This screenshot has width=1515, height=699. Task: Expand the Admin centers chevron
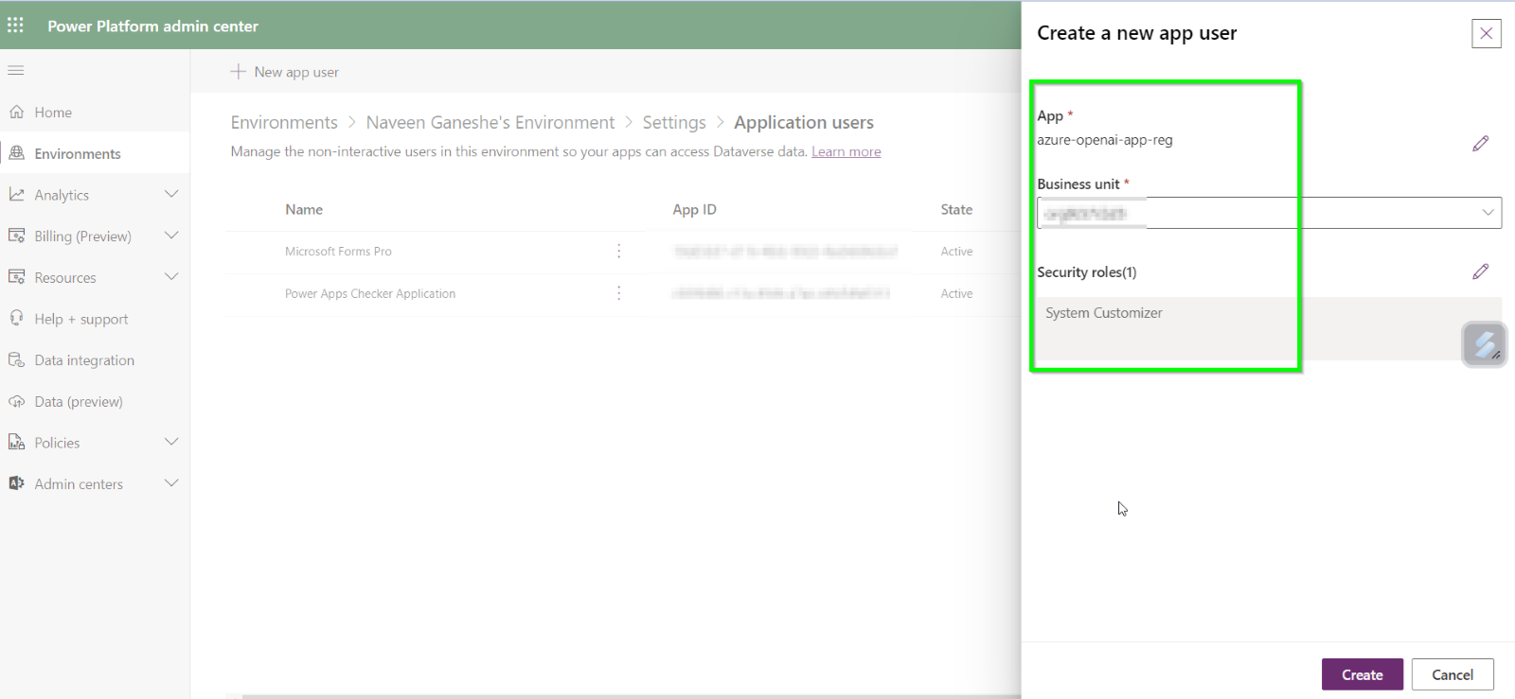[171, 483]
